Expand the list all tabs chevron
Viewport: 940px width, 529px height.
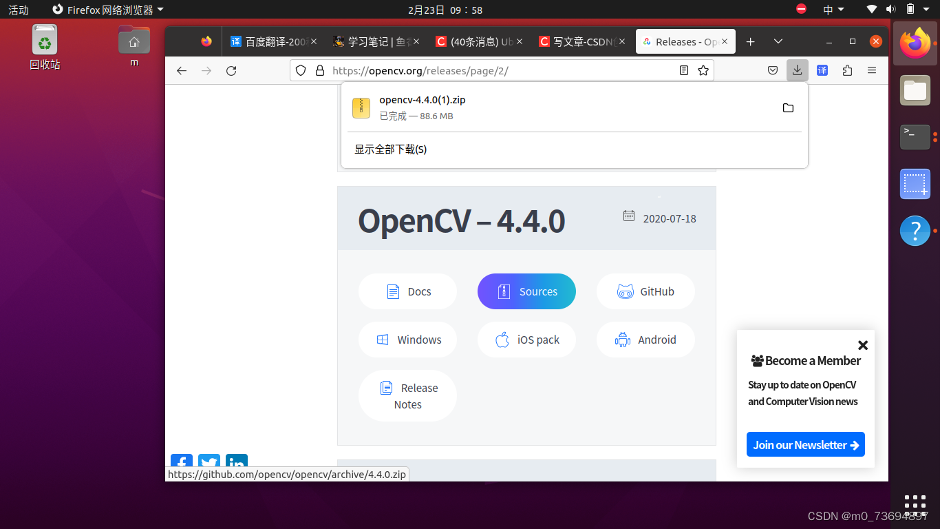click(x=778, y=41)
